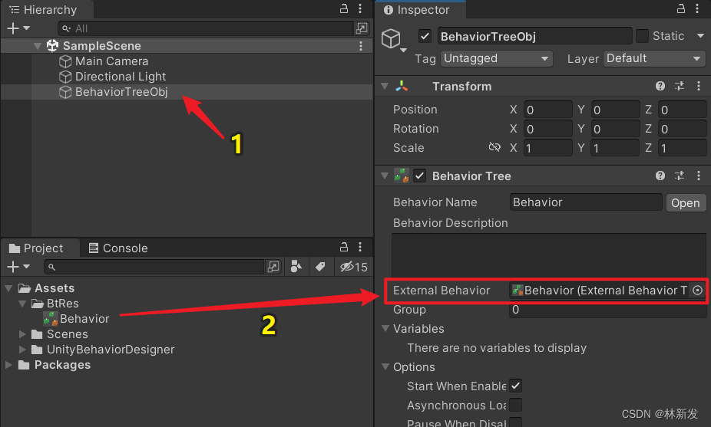Expand the Packages folder
This screenshot has height=427, width=711.
(x=8, y=365)
